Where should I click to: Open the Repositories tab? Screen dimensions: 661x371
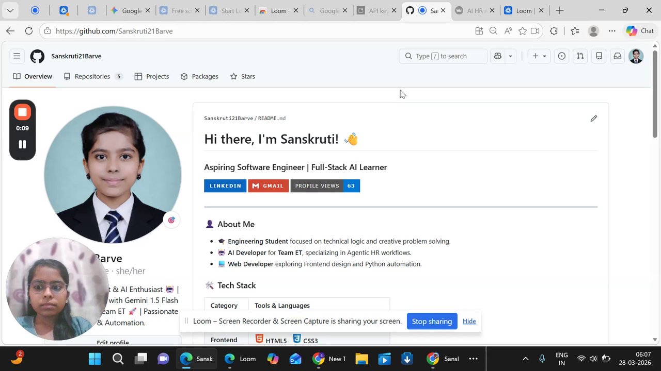pyautogui.click(x=93, y=76)
